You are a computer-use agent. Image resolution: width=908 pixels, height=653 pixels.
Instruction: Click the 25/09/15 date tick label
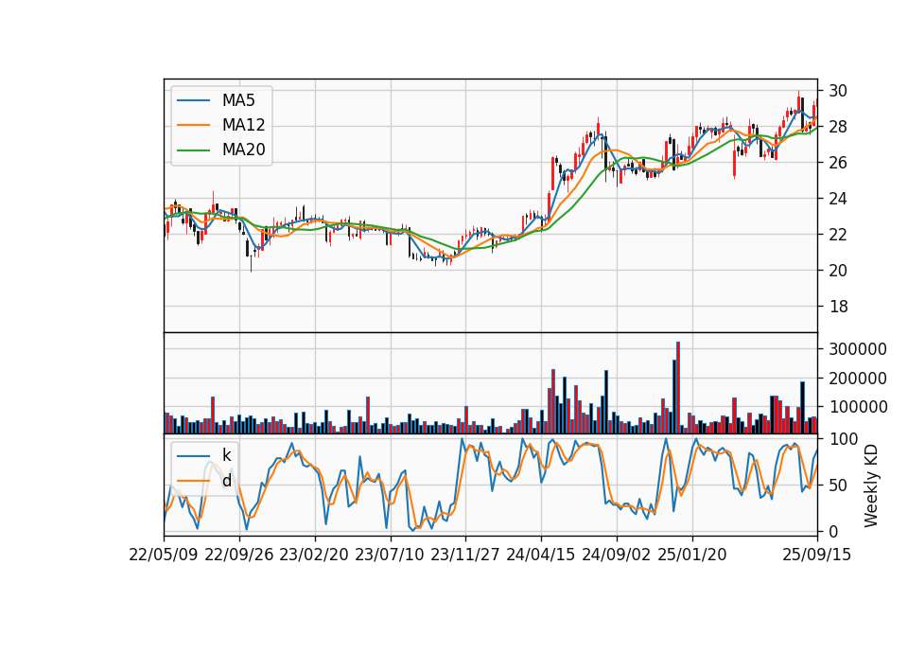817,555
